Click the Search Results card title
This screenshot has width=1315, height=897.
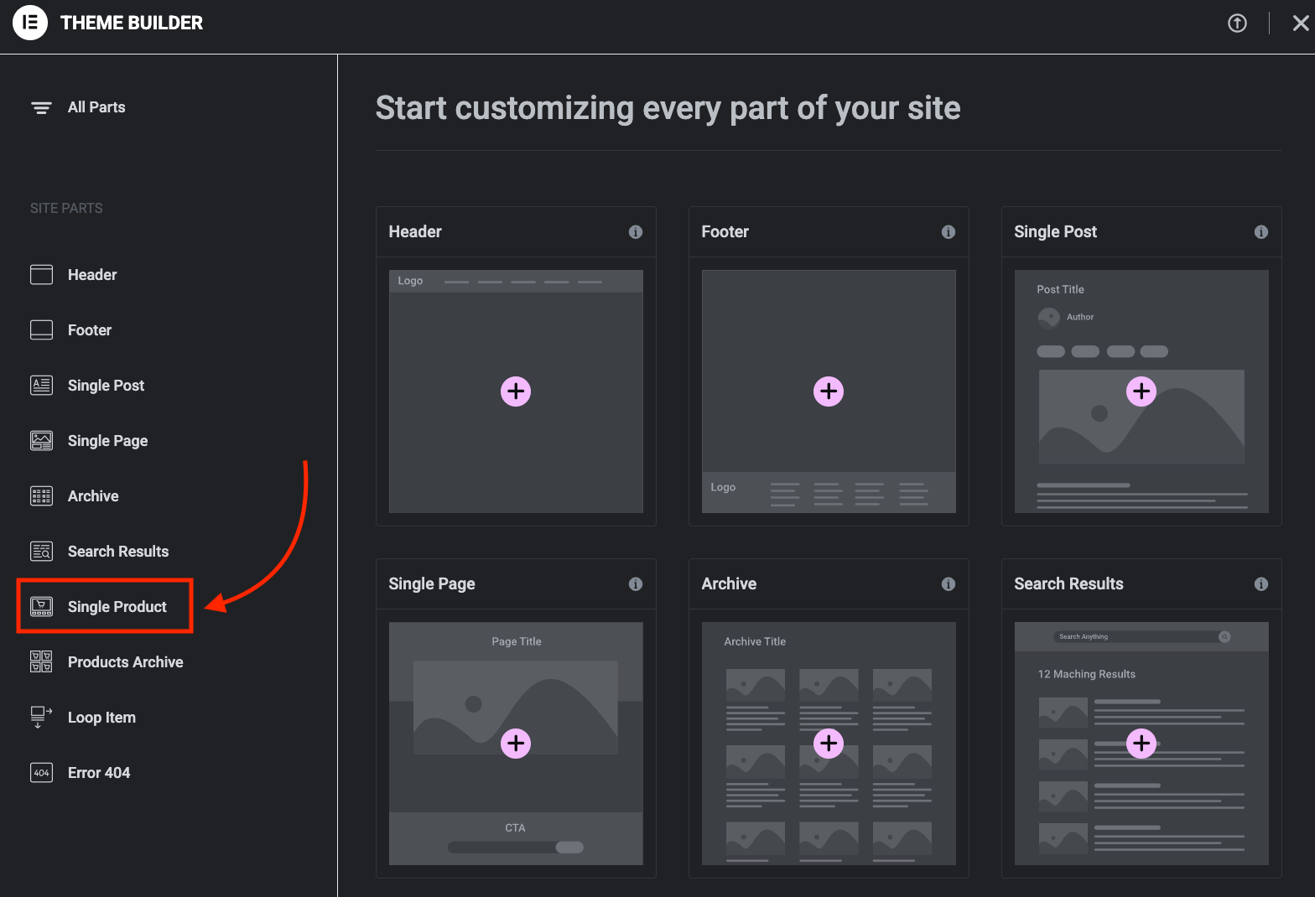[1068, 584]
